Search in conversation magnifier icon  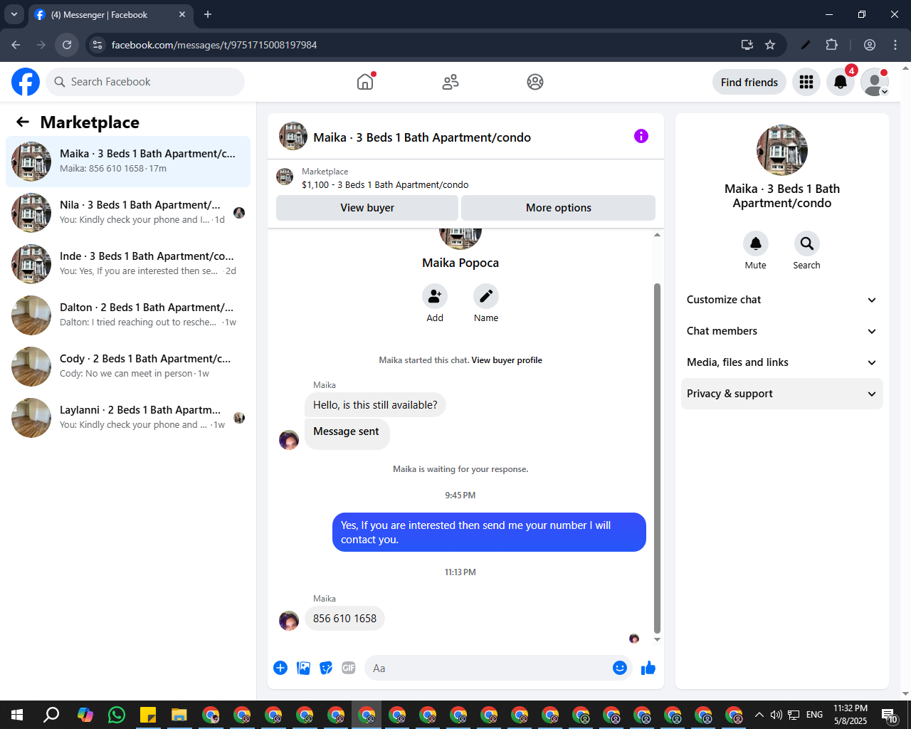[807, 243]
